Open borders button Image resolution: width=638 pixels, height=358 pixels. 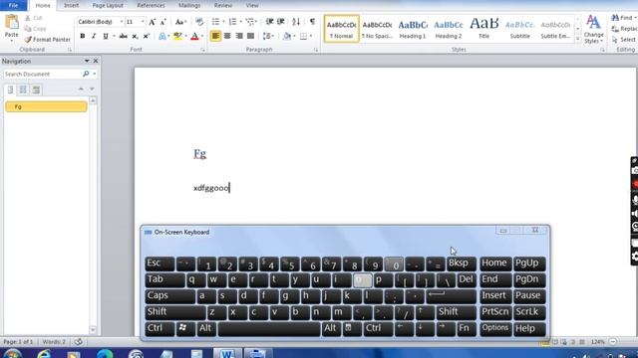pyautogui.click(x=303, y=36)
